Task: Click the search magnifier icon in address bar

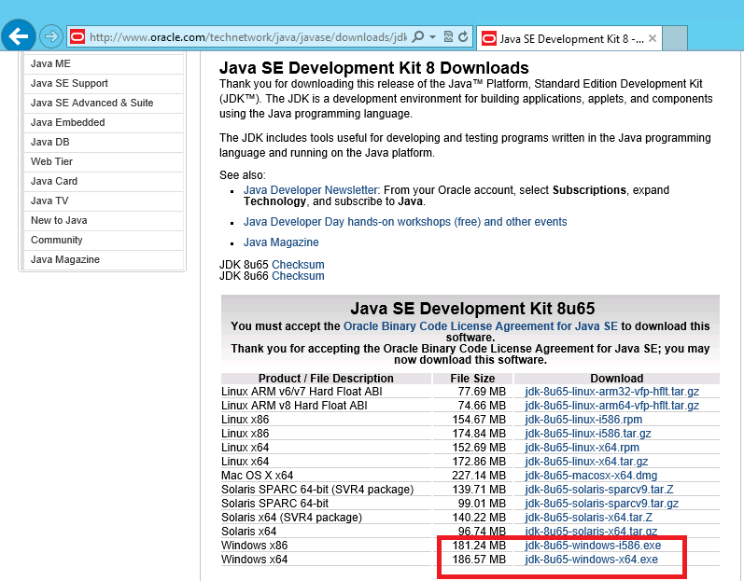Action: click(x=418, y=36)
